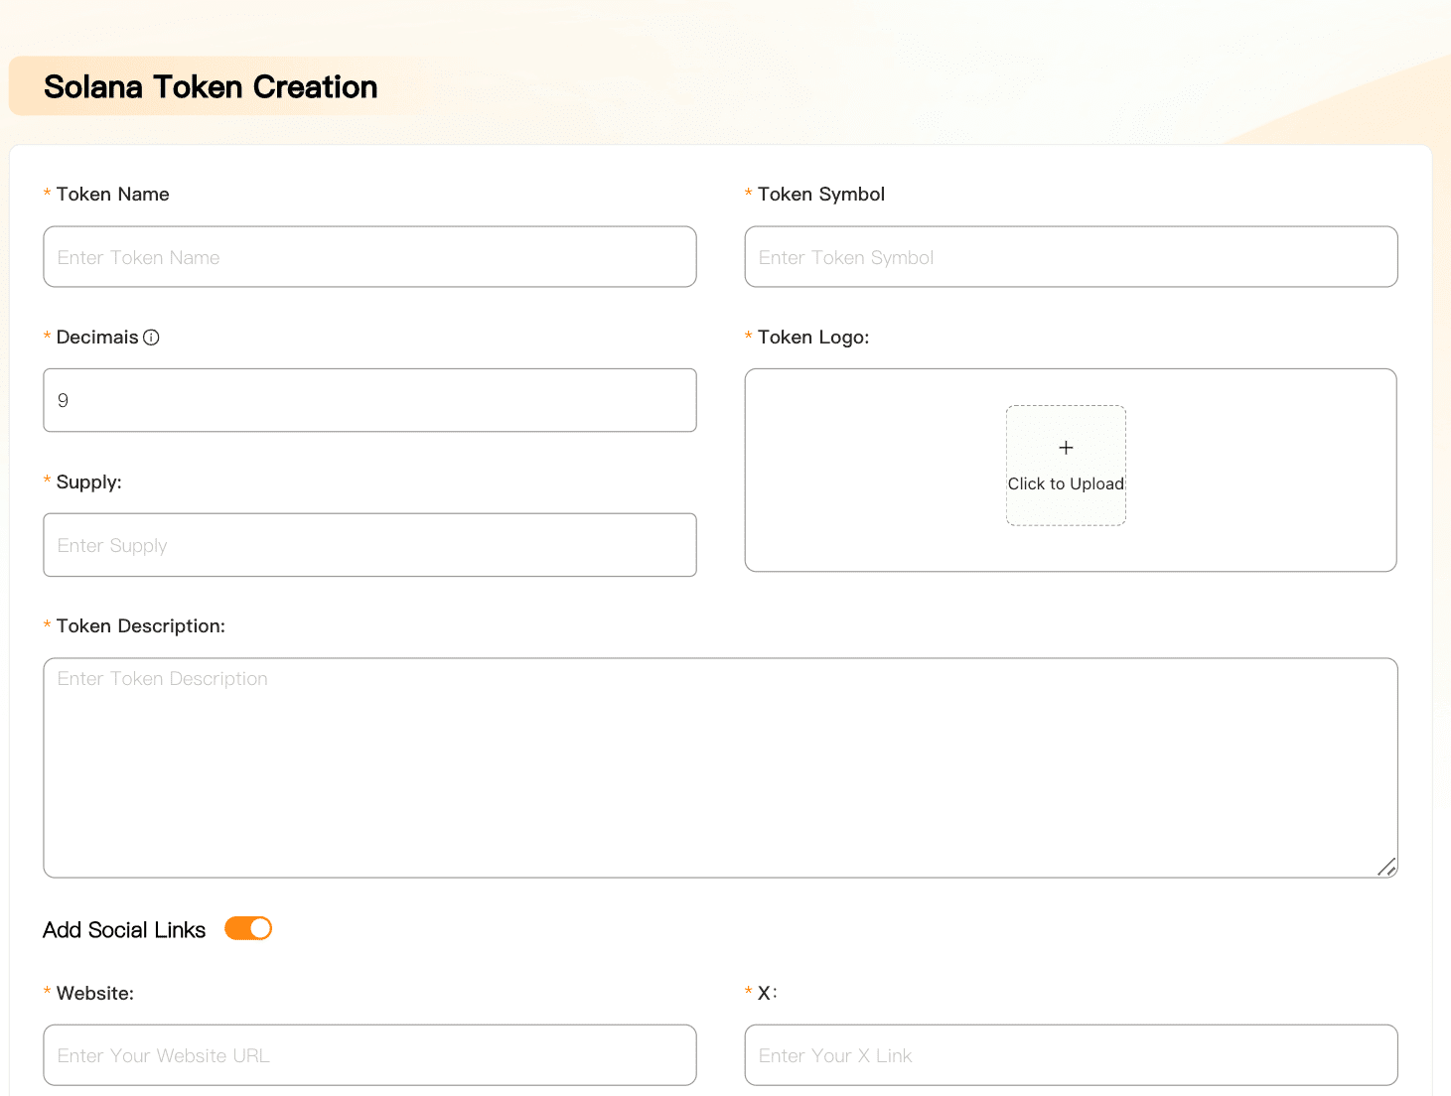
Task: Select the Token Symbol input field
Action: (1071, 257)
